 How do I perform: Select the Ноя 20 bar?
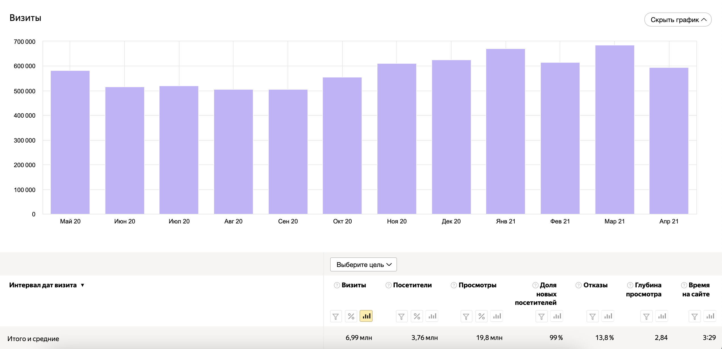tap(397, 139)
